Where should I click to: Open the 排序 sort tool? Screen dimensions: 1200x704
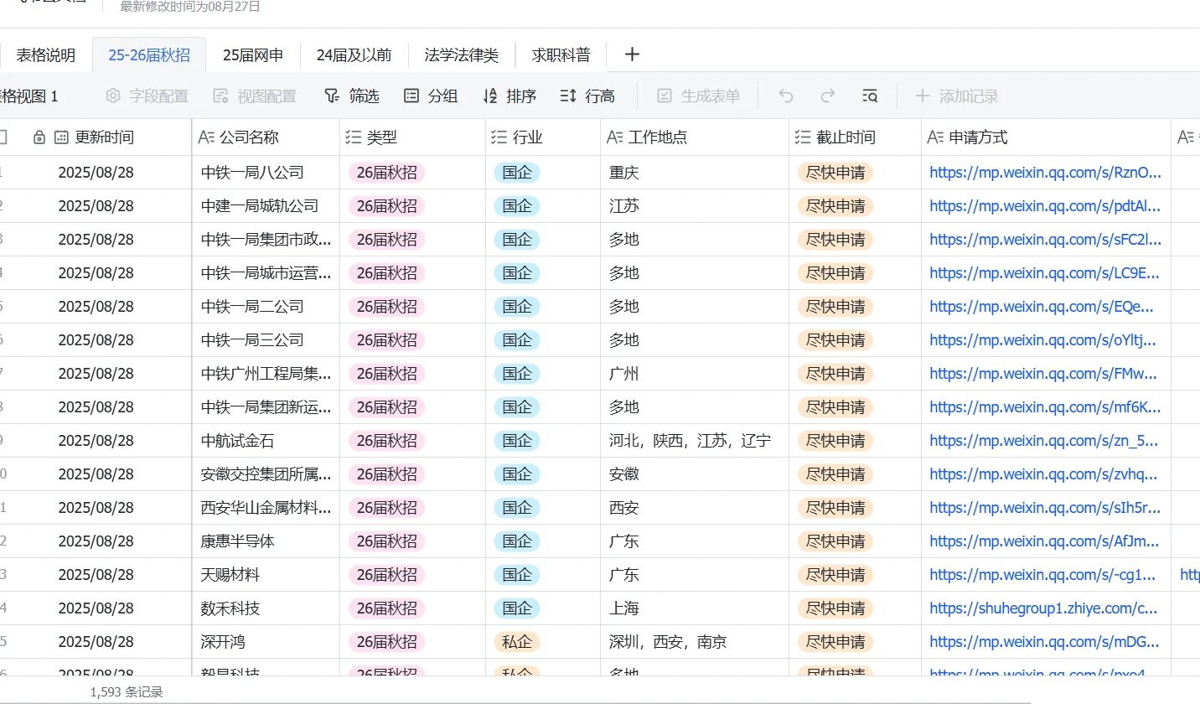(x=509, y=96)
